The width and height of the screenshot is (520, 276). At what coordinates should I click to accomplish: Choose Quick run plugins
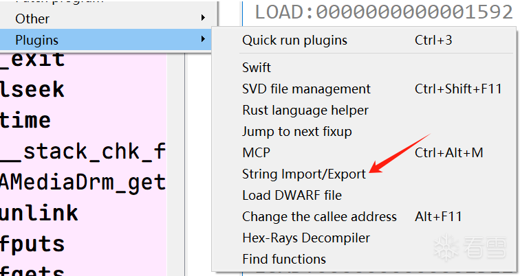[x=294, y=41]
